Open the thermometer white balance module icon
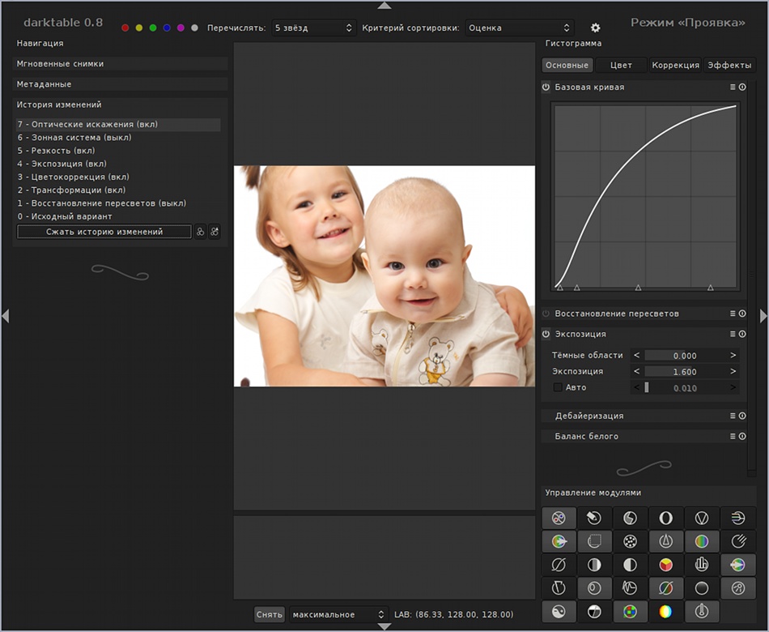 tap(702, 612)
